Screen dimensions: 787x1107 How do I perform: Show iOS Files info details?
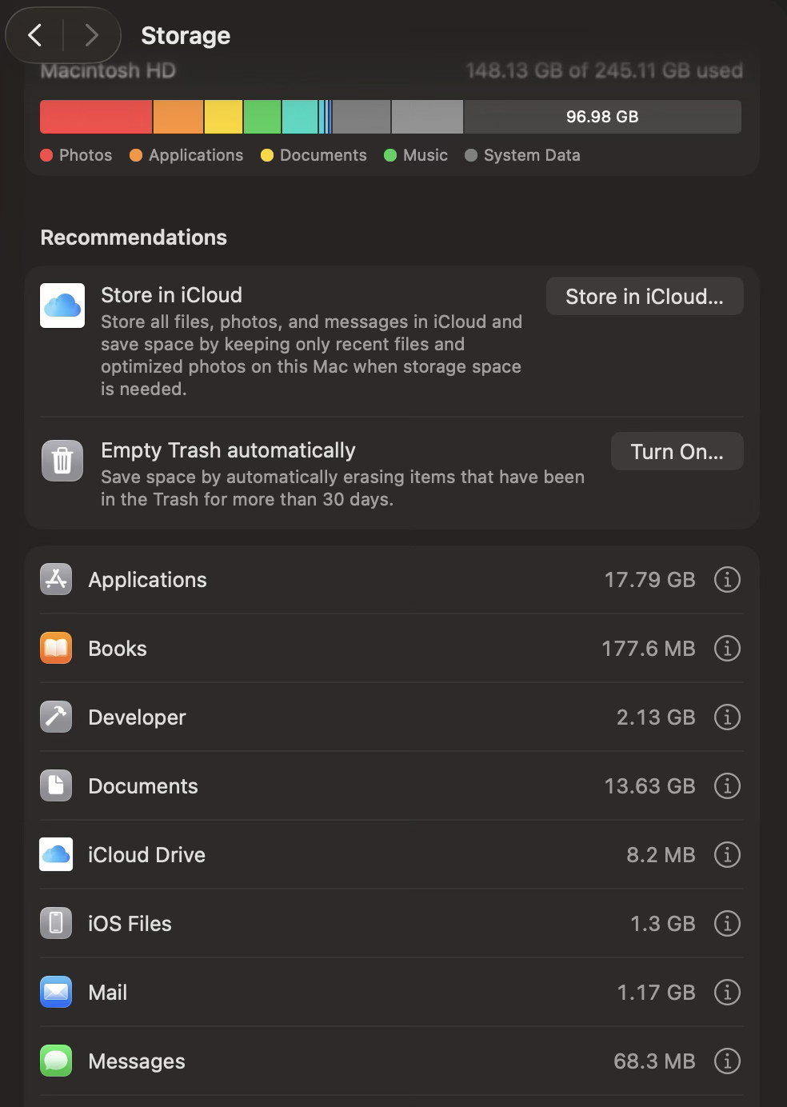pos(726,923)
